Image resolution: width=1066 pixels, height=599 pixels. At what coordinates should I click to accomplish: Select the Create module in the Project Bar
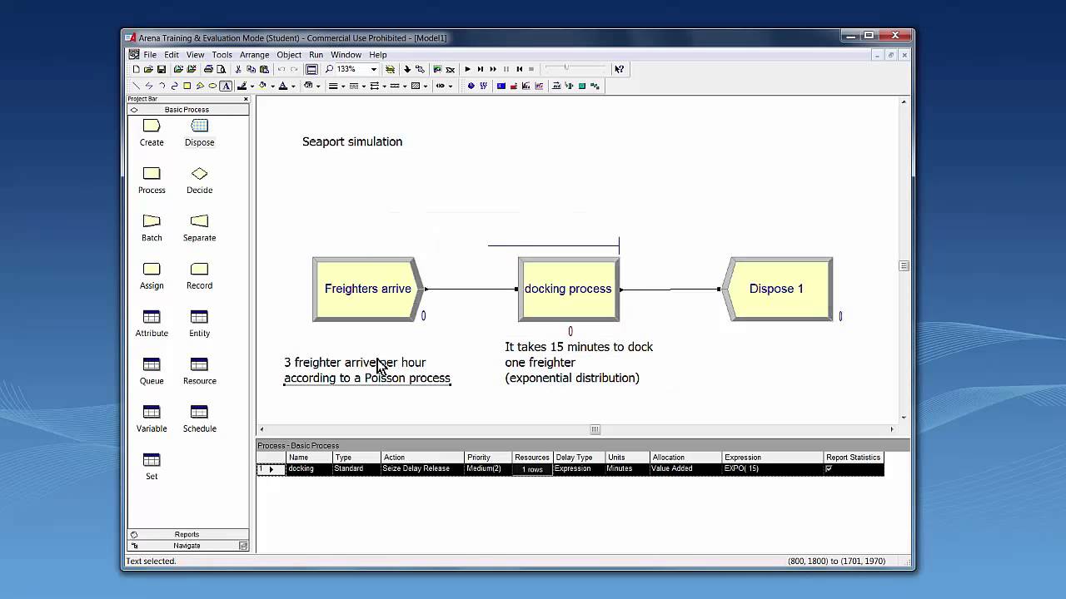click(x=152, y=132)
